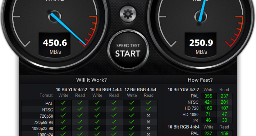Viewport: 256px width, 136px height.
Task: Click 1080p23.98 checkmark under 10 Bit YUV Read
Action: point(80,128)
